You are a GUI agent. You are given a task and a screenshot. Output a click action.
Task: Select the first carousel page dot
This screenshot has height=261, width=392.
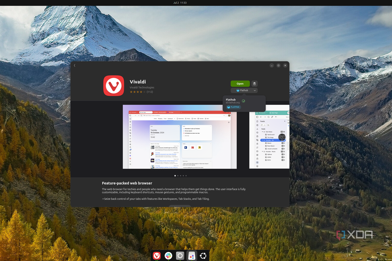point(175,176)
